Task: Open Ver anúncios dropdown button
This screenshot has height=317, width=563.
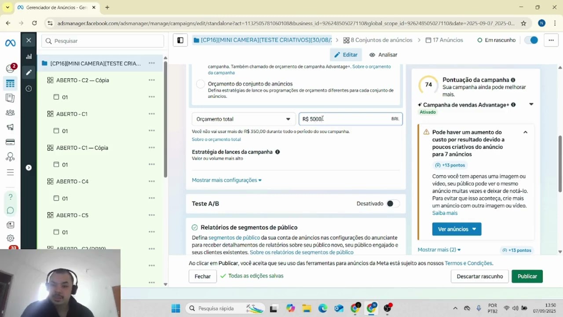Action: point(457,229)
